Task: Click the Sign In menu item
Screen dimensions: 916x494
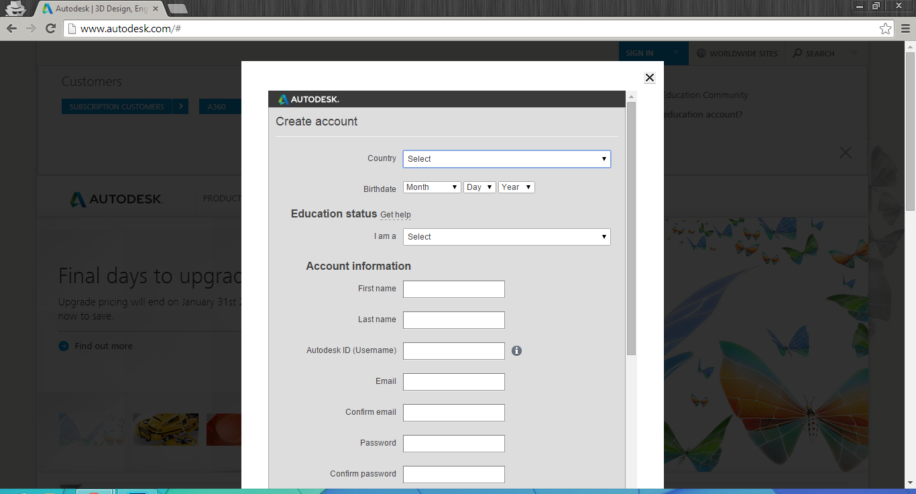Action: tap(640, 53)
